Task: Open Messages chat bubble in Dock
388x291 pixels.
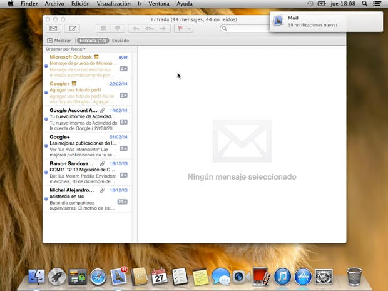Action: tap(221, 277)
